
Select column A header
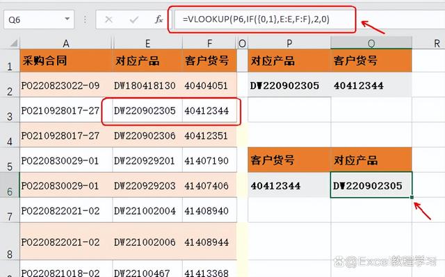coord(66,43)
